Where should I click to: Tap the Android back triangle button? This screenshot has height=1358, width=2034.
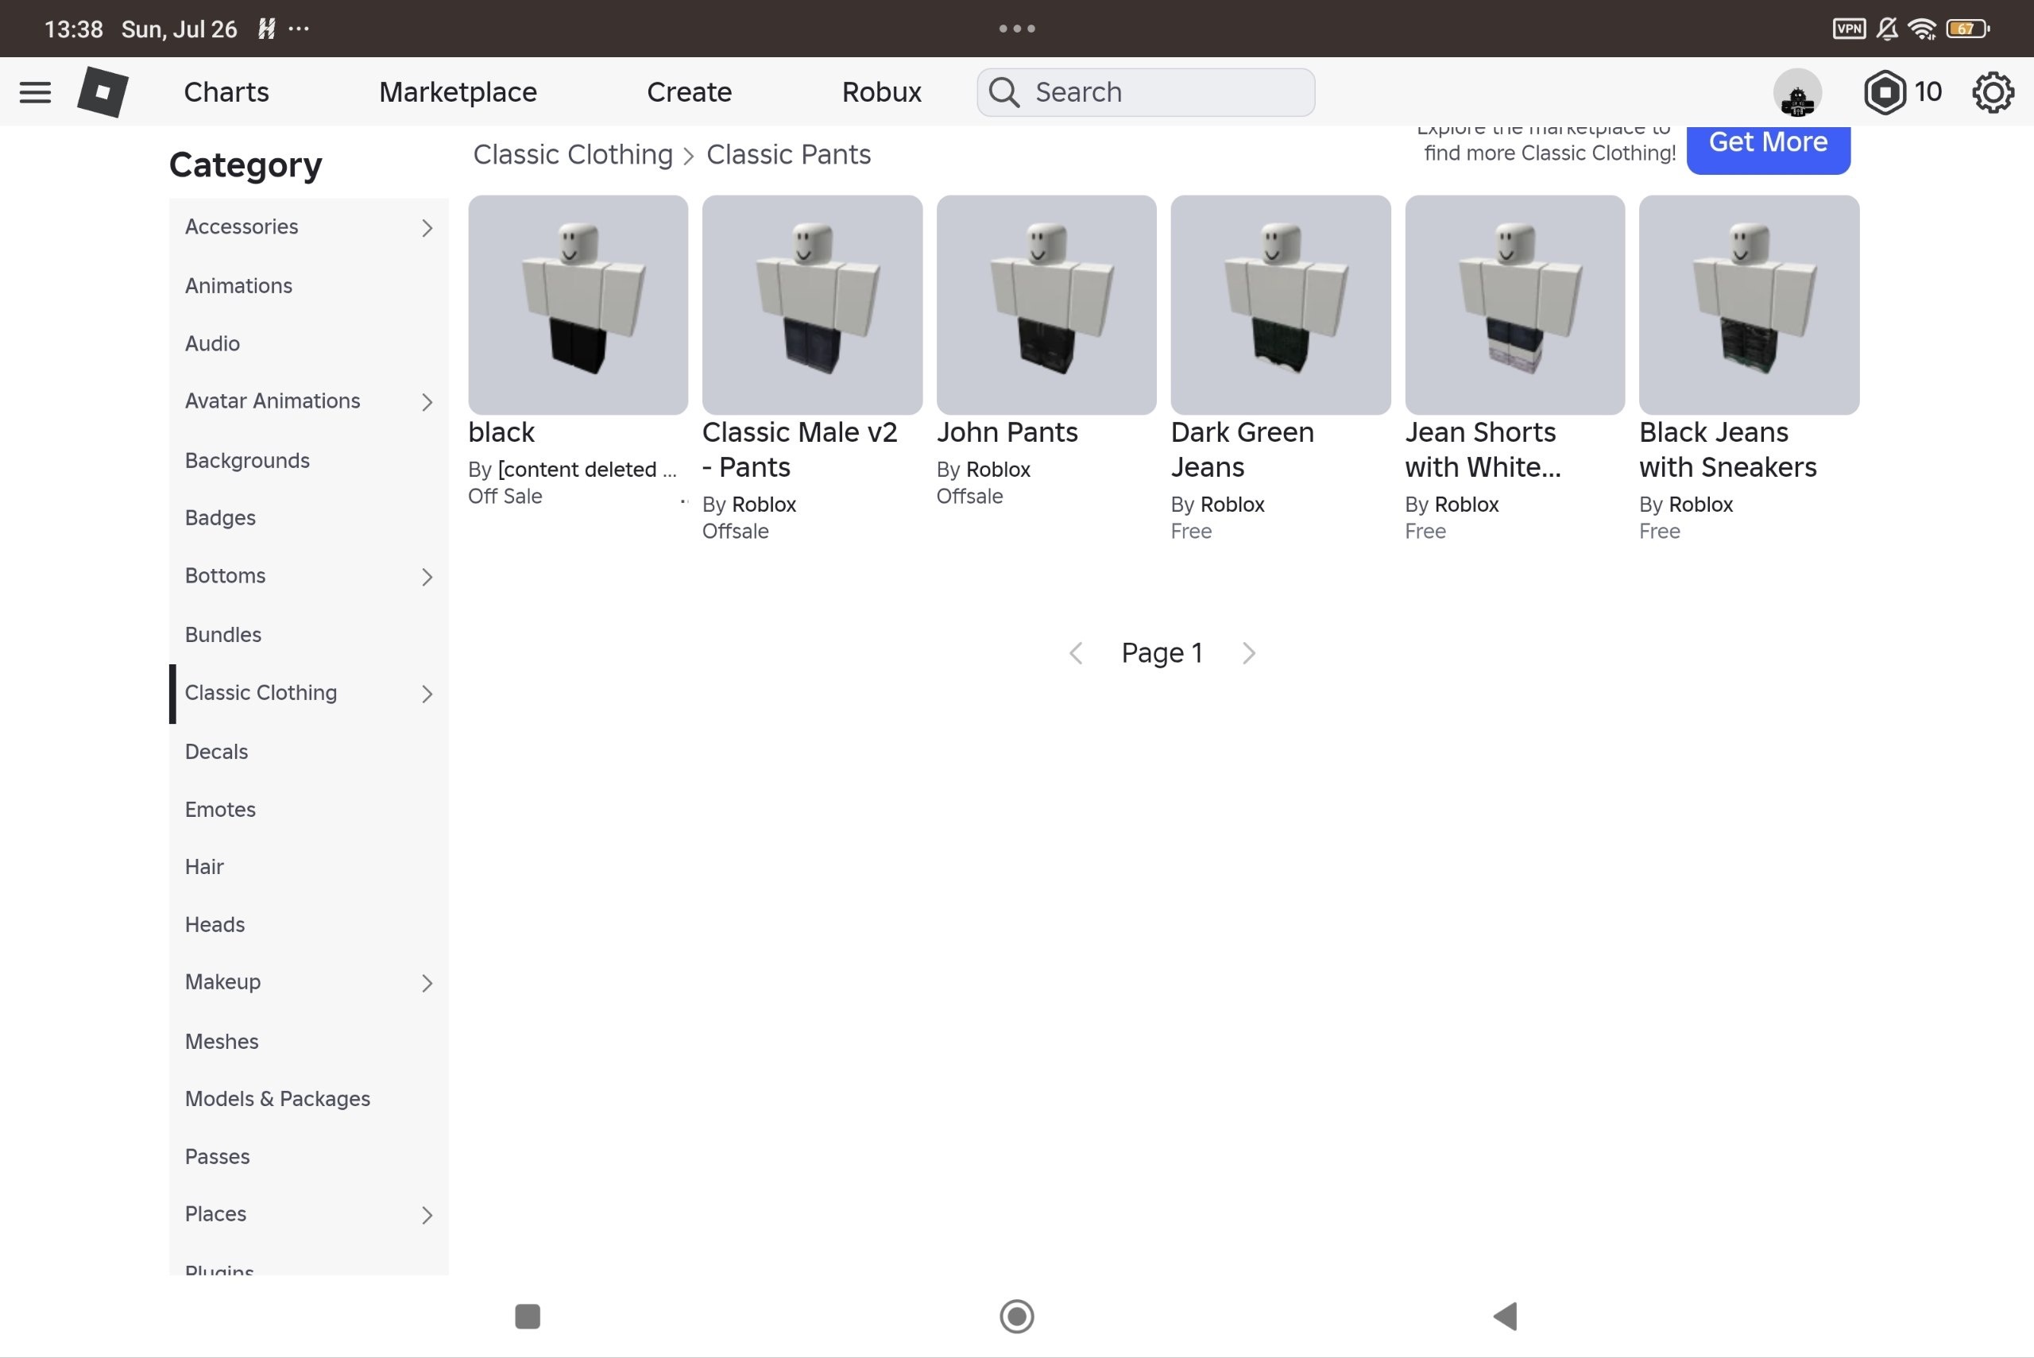(x=1505, y=1316)
